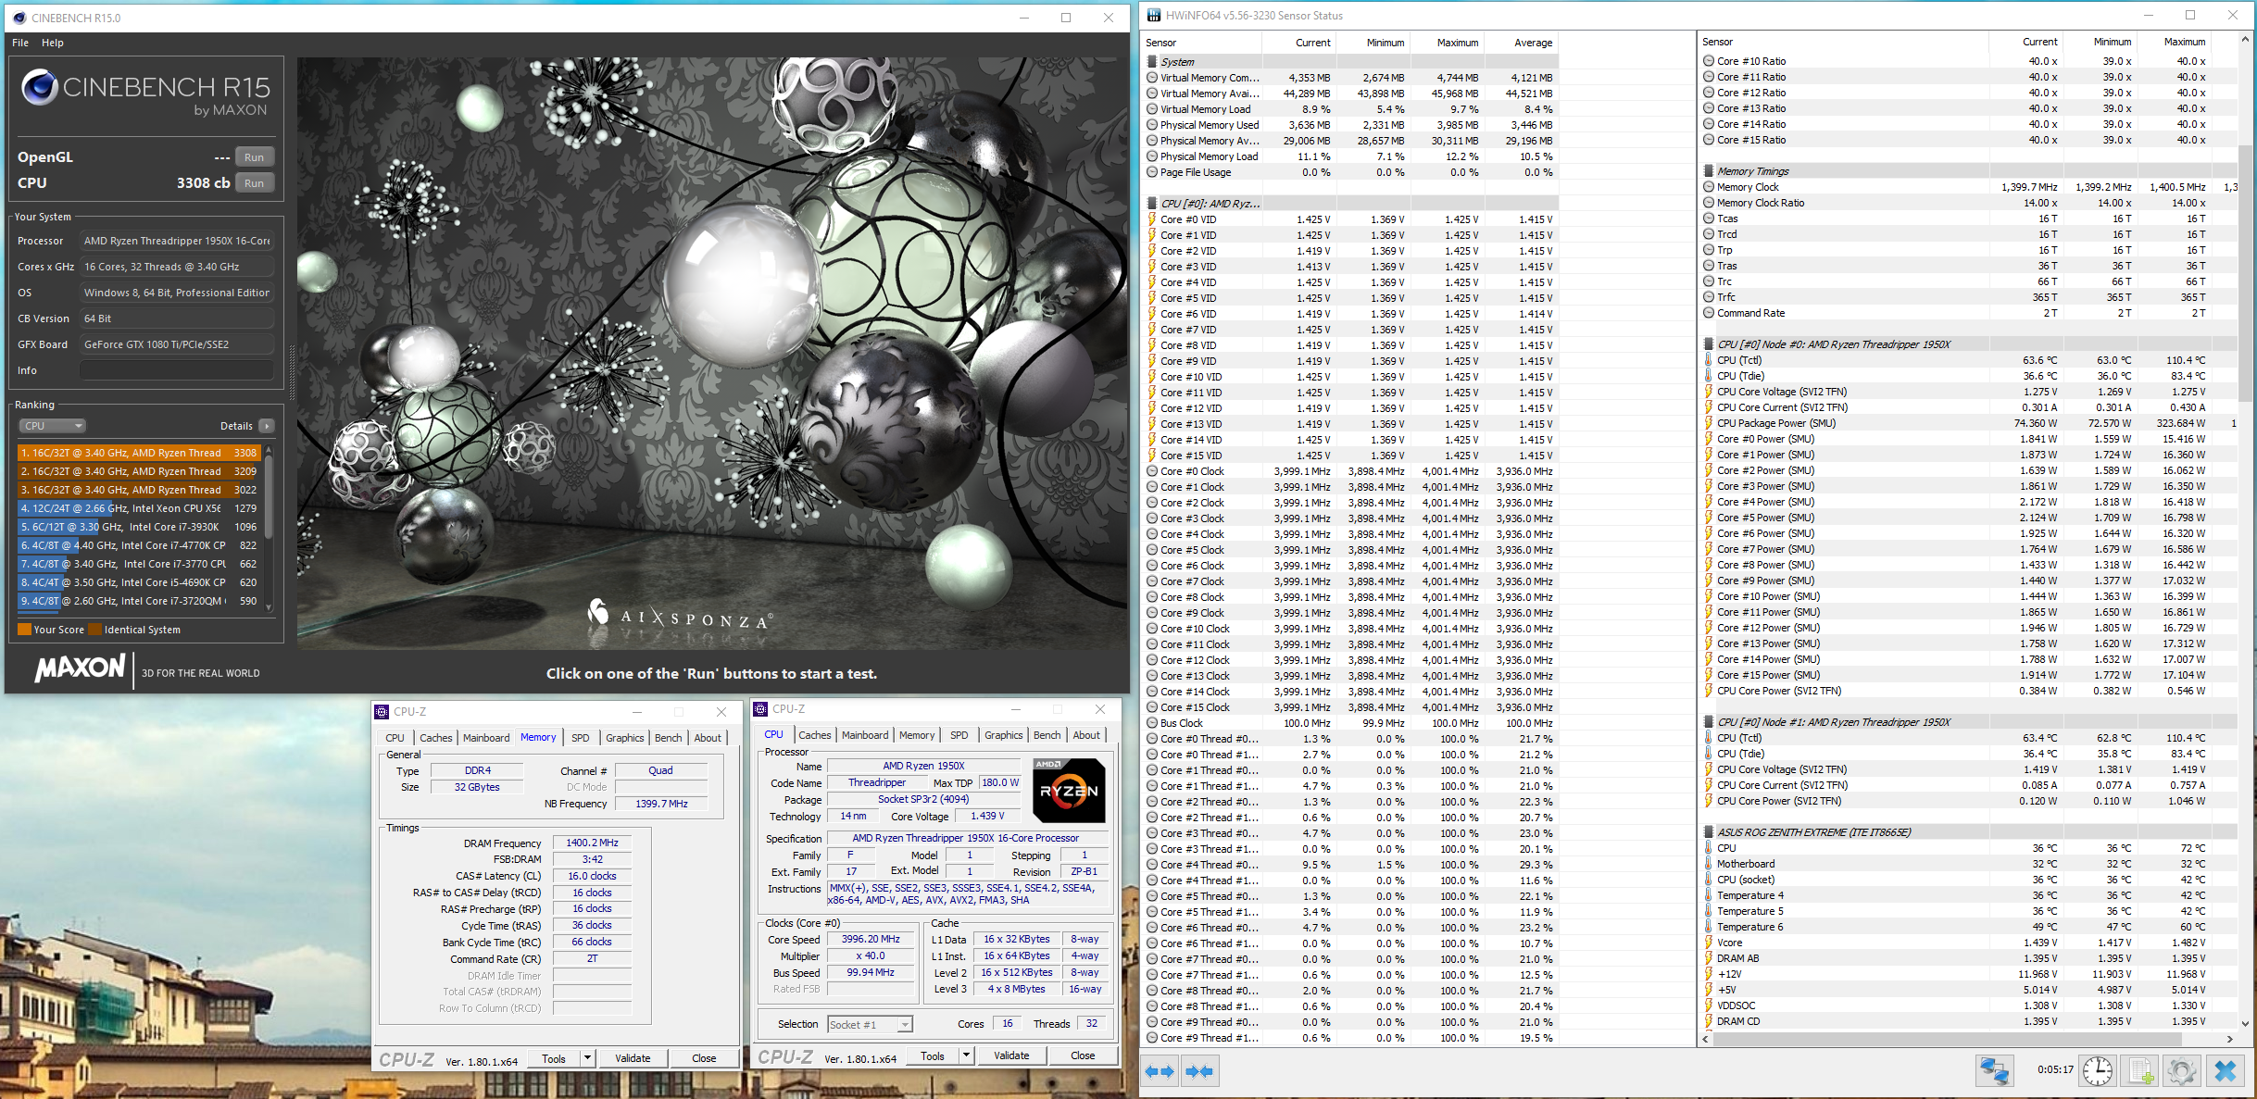
Task: Open the Cinebench File menu
Action: point(20,43)
